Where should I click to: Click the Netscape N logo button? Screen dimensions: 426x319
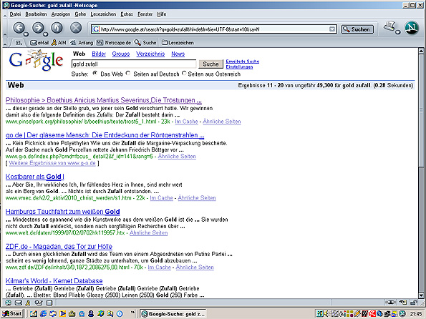(412, 28)
